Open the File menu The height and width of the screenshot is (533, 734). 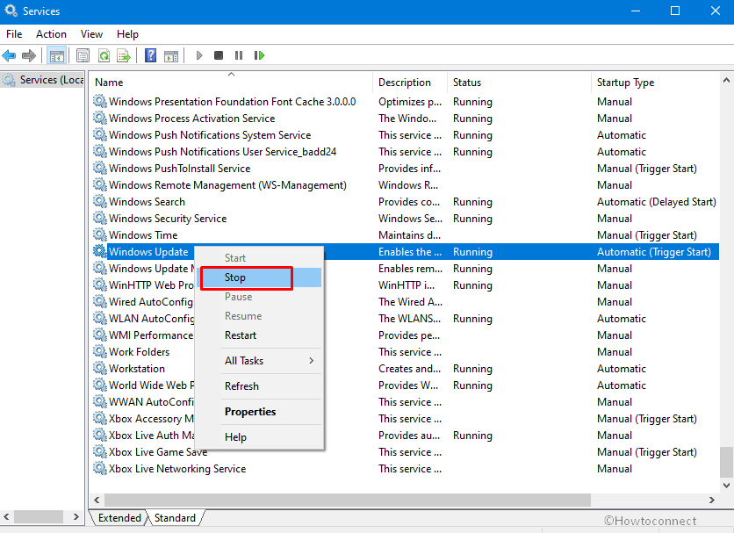(x=14, y=34)
